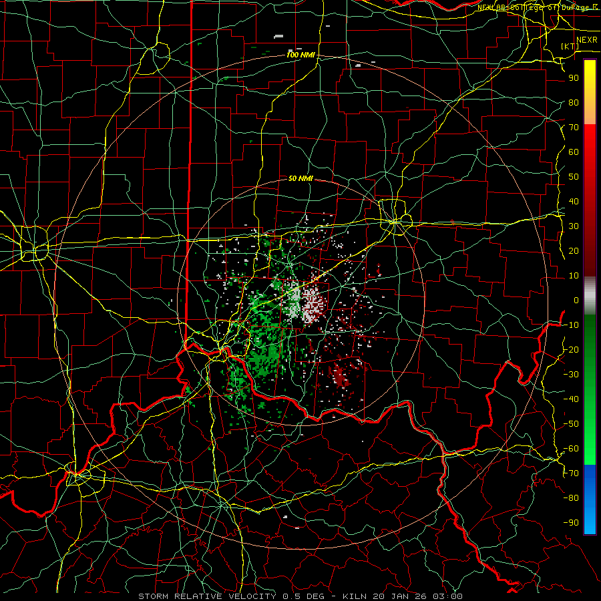This screenshot has height=601, width=601.
Task: Select the "NEXR" label above the scale
Action: pyautogui.click(x=587, y=40)
